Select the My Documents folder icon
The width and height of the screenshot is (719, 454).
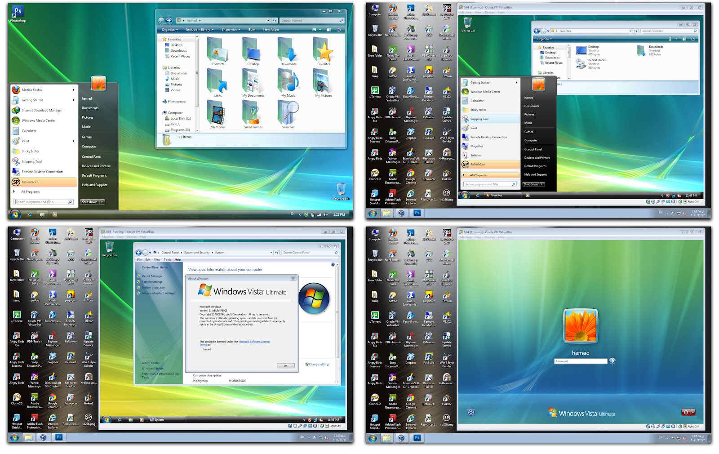[x=253, y=83]
